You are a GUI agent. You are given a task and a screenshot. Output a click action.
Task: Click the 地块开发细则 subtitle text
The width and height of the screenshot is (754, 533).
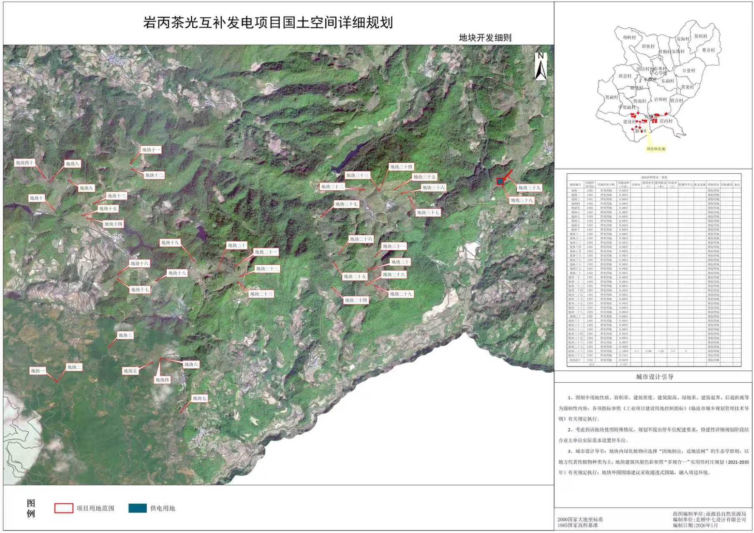(x=485, y=38)
